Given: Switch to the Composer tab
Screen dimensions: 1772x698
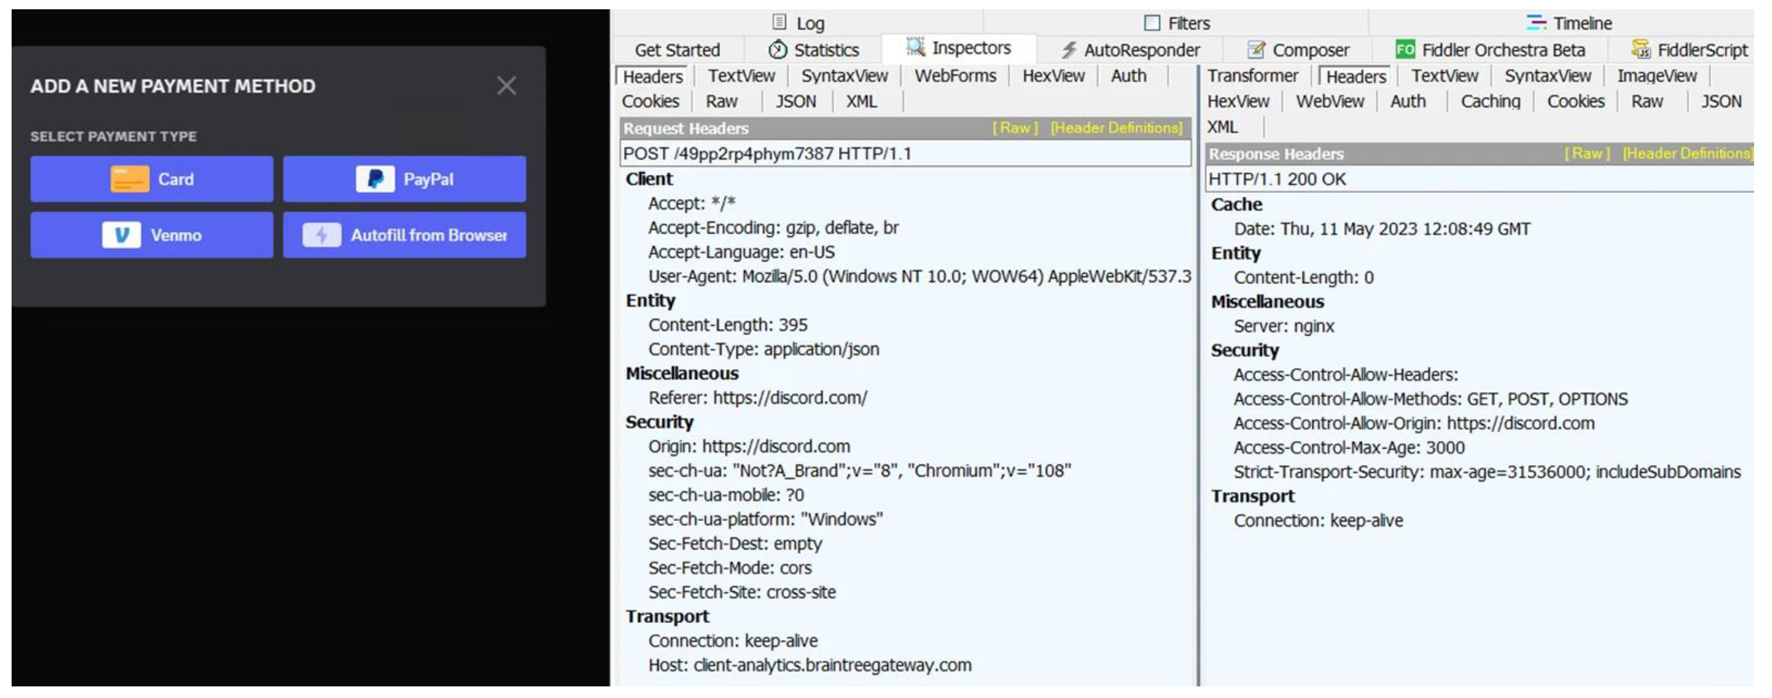Looking at the screenshot, I should tap(1298, 50).
